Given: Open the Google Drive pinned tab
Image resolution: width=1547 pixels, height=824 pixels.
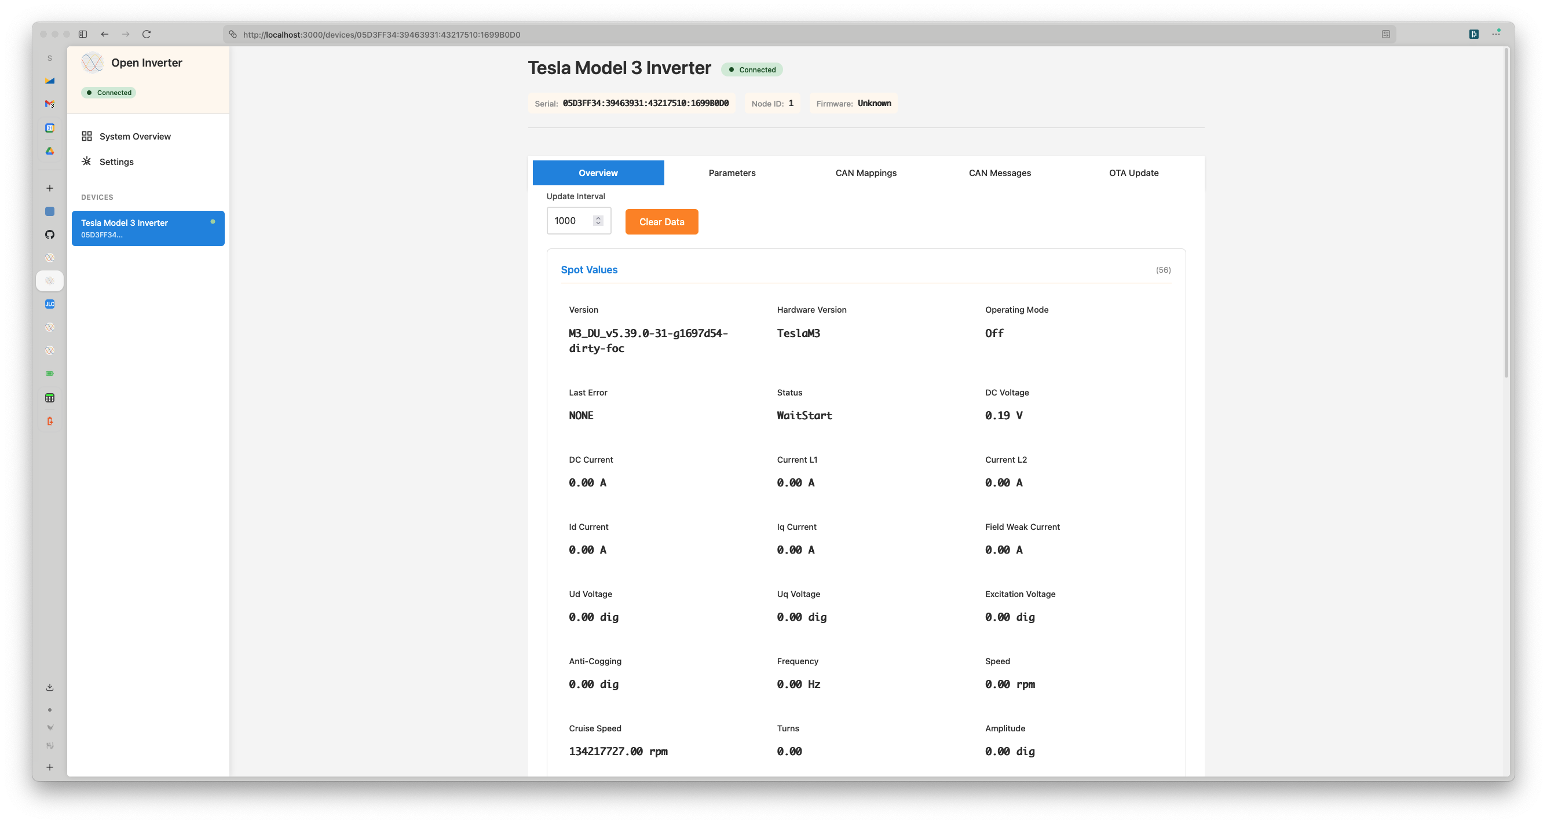Looking at the screenshot, I should [x=50, y=151].
